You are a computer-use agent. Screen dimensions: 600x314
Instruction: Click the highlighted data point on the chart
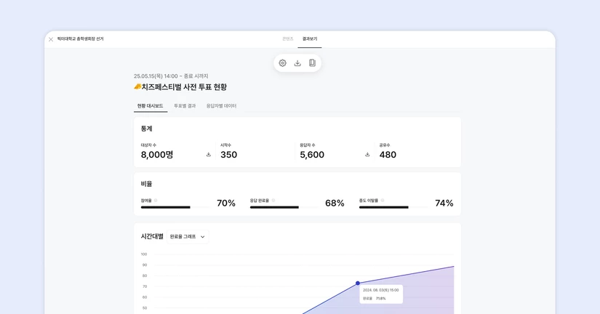(x=358, y=283)
